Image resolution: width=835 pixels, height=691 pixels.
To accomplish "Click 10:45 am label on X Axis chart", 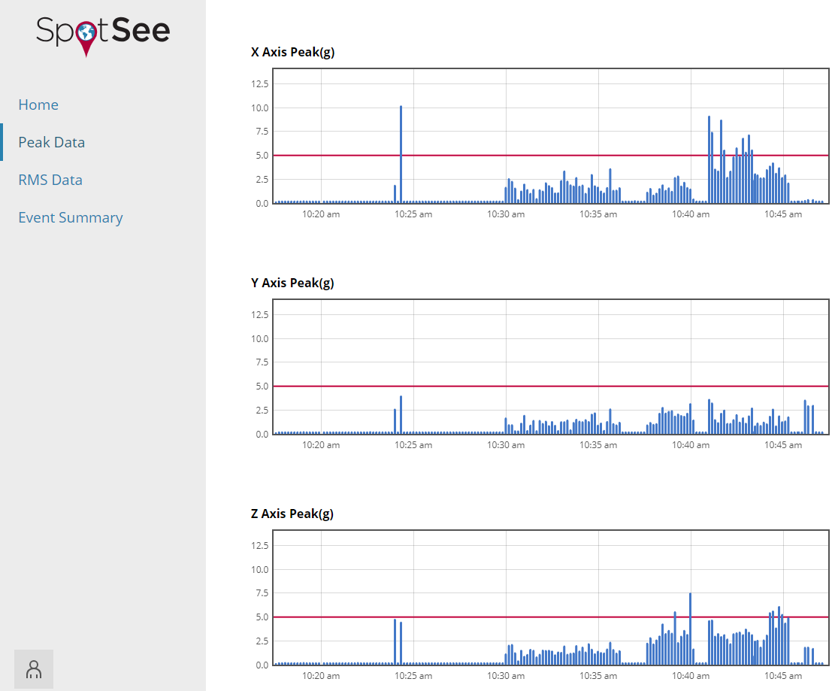I will pos(783,214).
